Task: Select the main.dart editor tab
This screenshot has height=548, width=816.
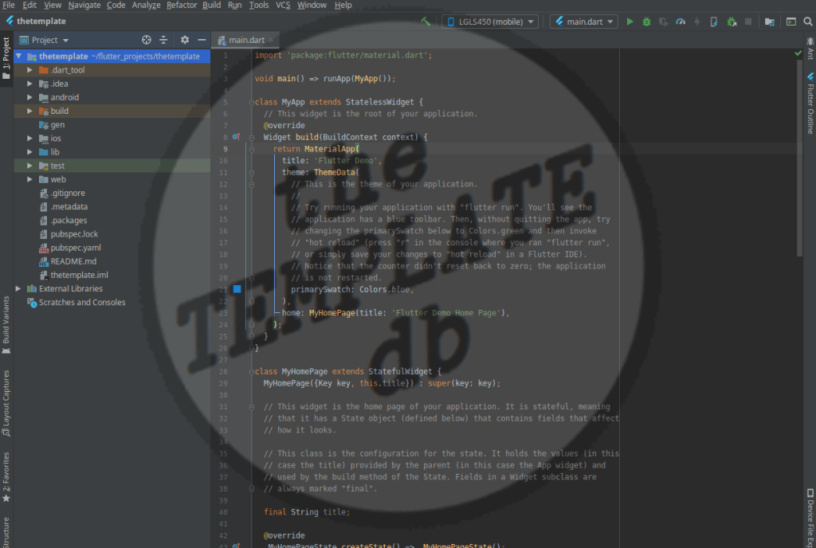Action: tap(247, 40)
